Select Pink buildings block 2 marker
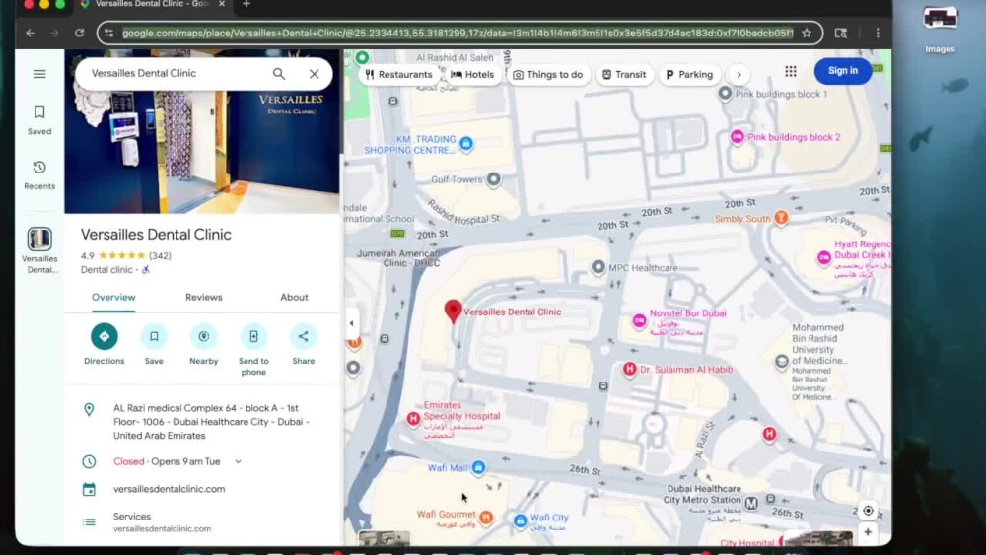 pyautogui.click(x=737, y=136)
